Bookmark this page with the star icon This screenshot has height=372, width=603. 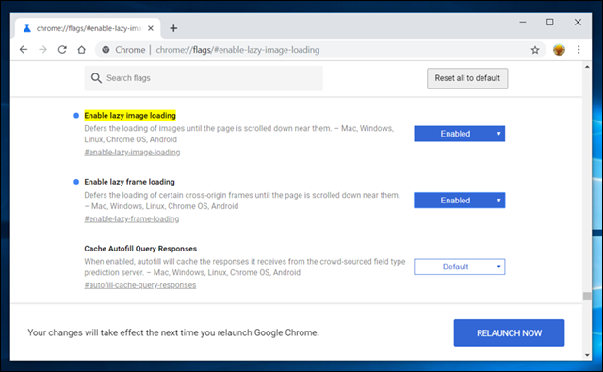[535, 50]
